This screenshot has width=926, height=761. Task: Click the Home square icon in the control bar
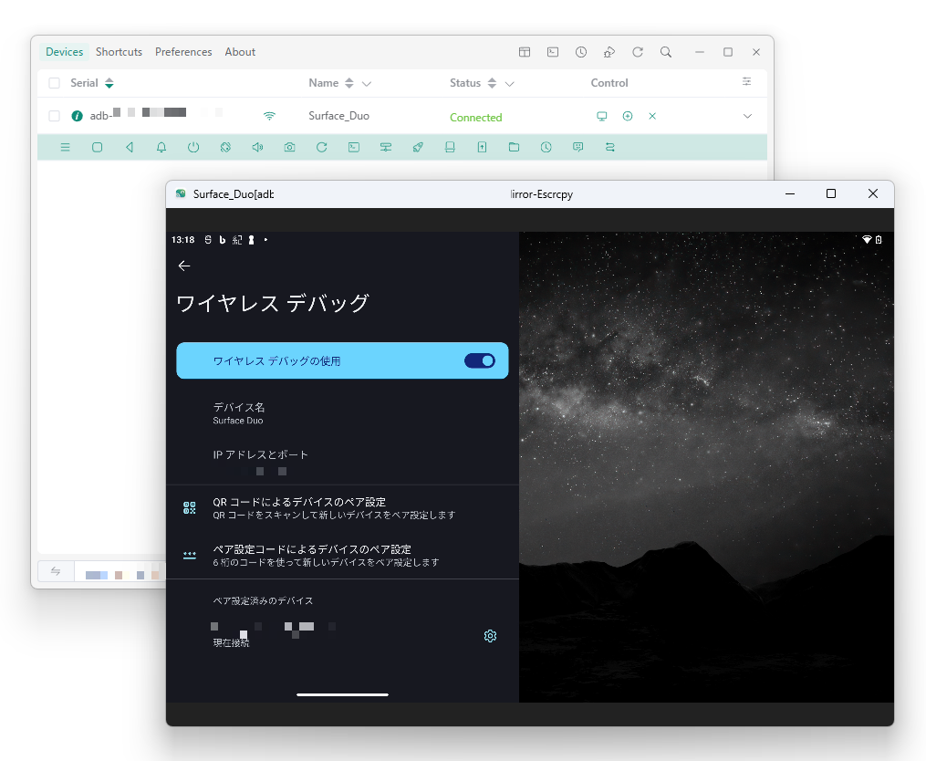coord(98,147)
